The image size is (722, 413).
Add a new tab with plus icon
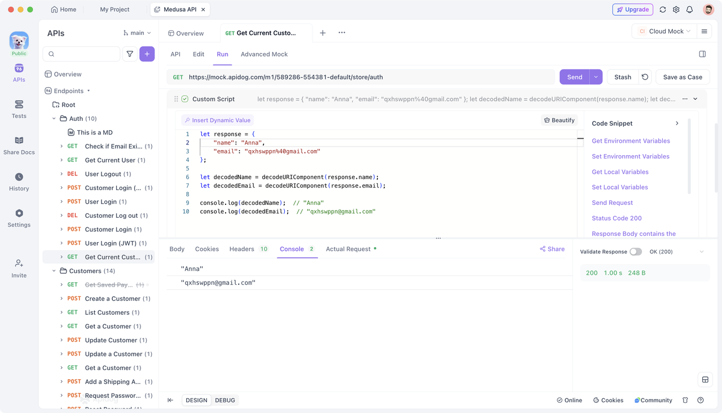tap(323, 33)
